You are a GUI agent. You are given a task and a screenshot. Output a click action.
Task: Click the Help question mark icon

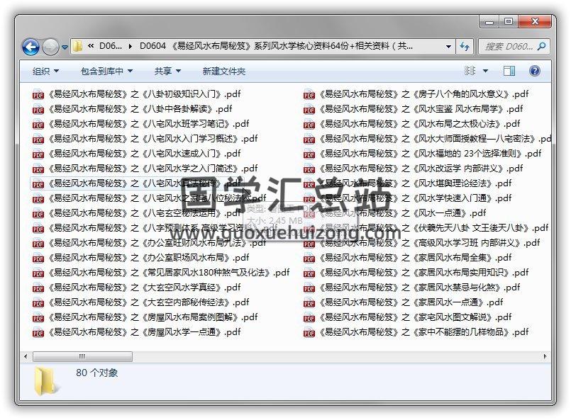click(534, 71)
